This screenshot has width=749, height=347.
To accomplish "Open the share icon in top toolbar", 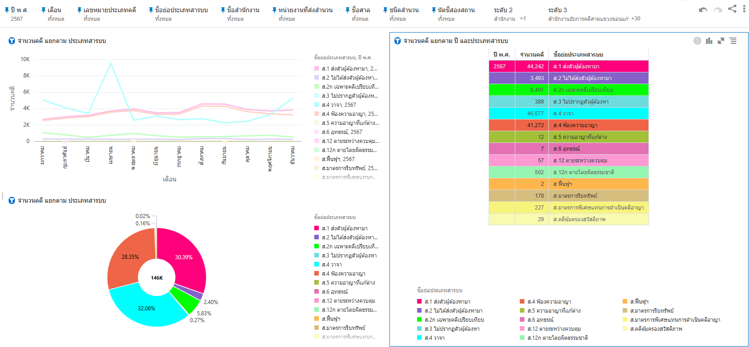I will 732,9.
